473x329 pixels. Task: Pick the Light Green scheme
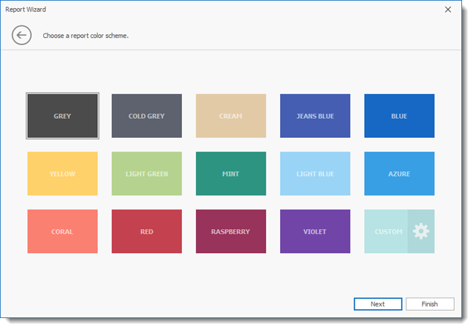coord(146,174)
